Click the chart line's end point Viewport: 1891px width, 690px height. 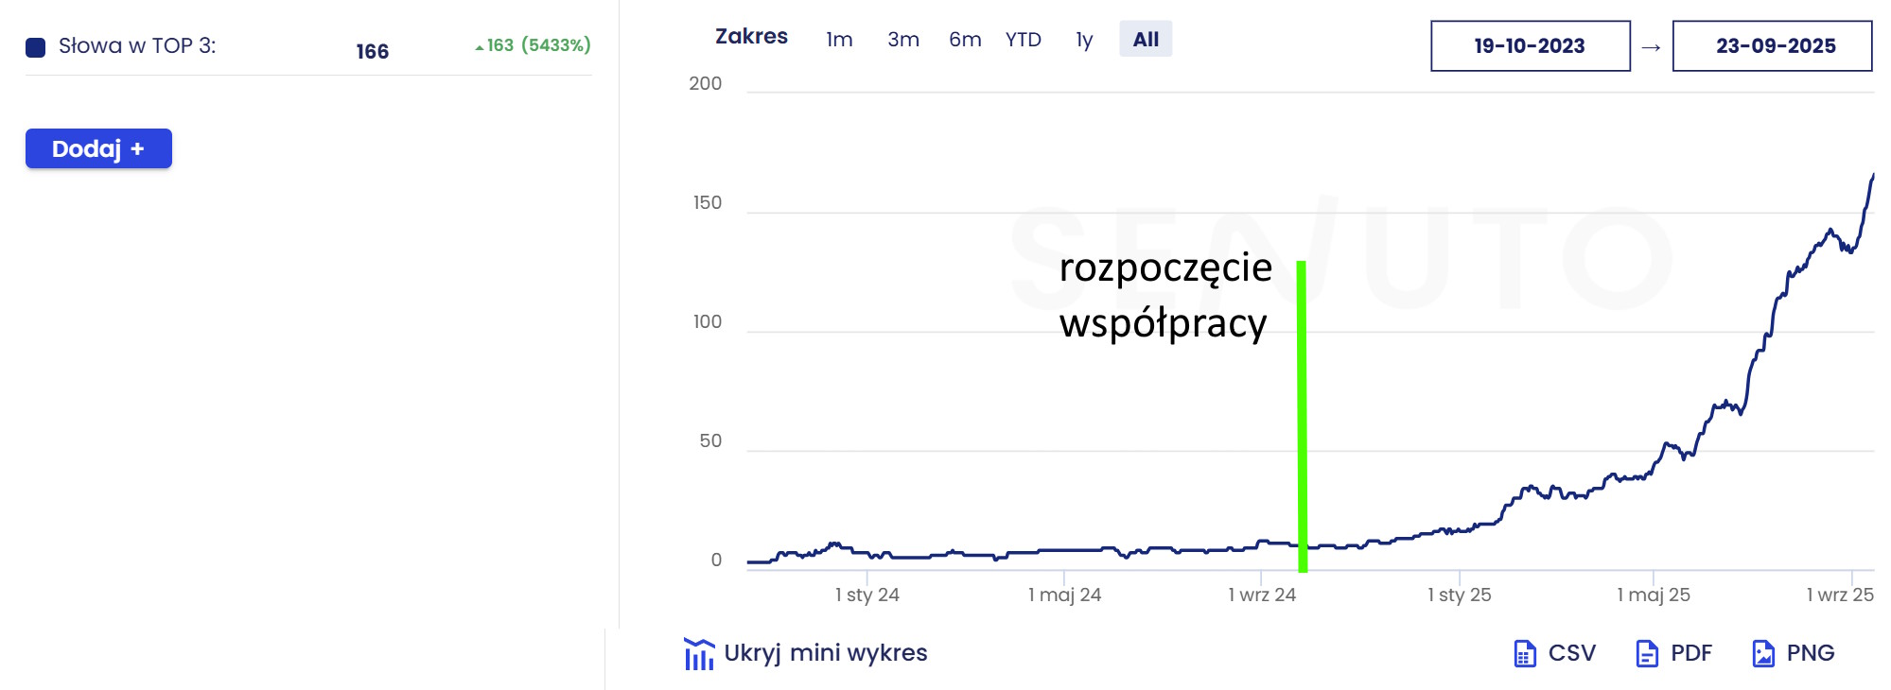click(x=1873, y=175)
